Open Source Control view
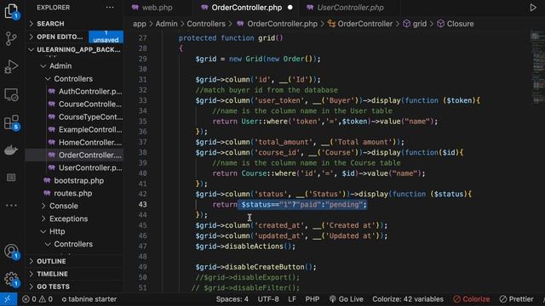The image size is (545, 306). click(x=11, y=38)
